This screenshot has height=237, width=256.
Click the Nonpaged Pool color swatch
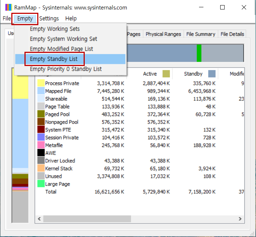[x=41, y=122]
